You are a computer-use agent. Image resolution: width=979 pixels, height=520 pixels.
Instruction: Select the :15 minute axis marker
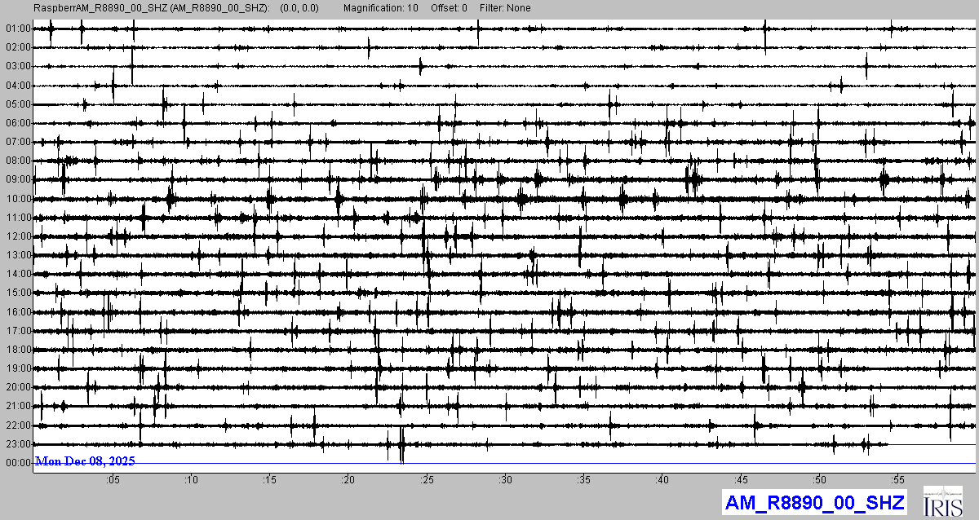pos(270,480)
